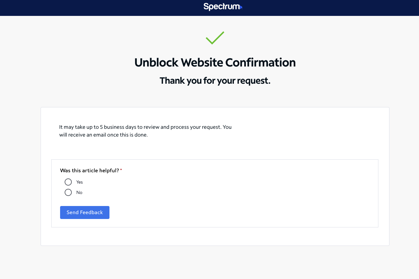The width and height of the screenshot is (419, 279).
Task: Click the green confirmation checkmark icon
Action: coord(215,38)
